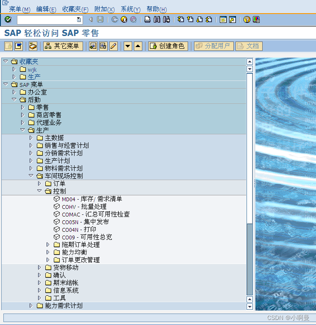Click the Save diskette icon
The image size is (316, 325).
click(x=100, y=19)
